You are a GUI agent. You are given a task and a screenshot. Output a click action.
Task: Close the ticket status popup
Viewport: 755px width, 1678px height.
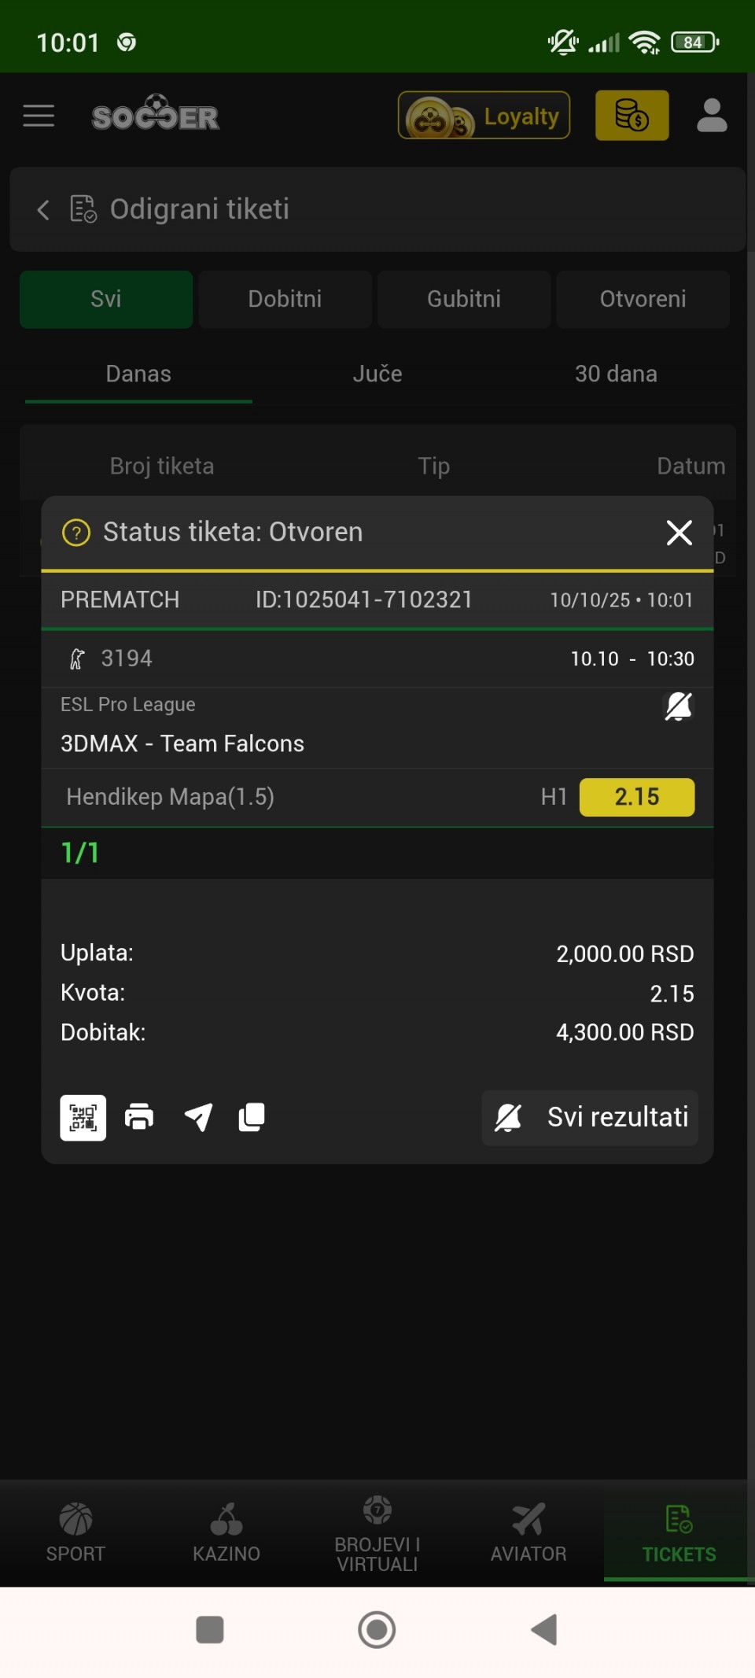pyautogui.click(x=679, y=533)
